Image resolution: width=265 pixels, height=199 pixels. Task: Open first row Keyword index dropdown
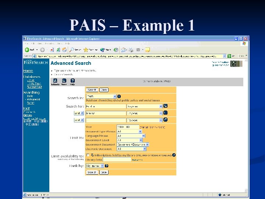click(x=160, y=106)
